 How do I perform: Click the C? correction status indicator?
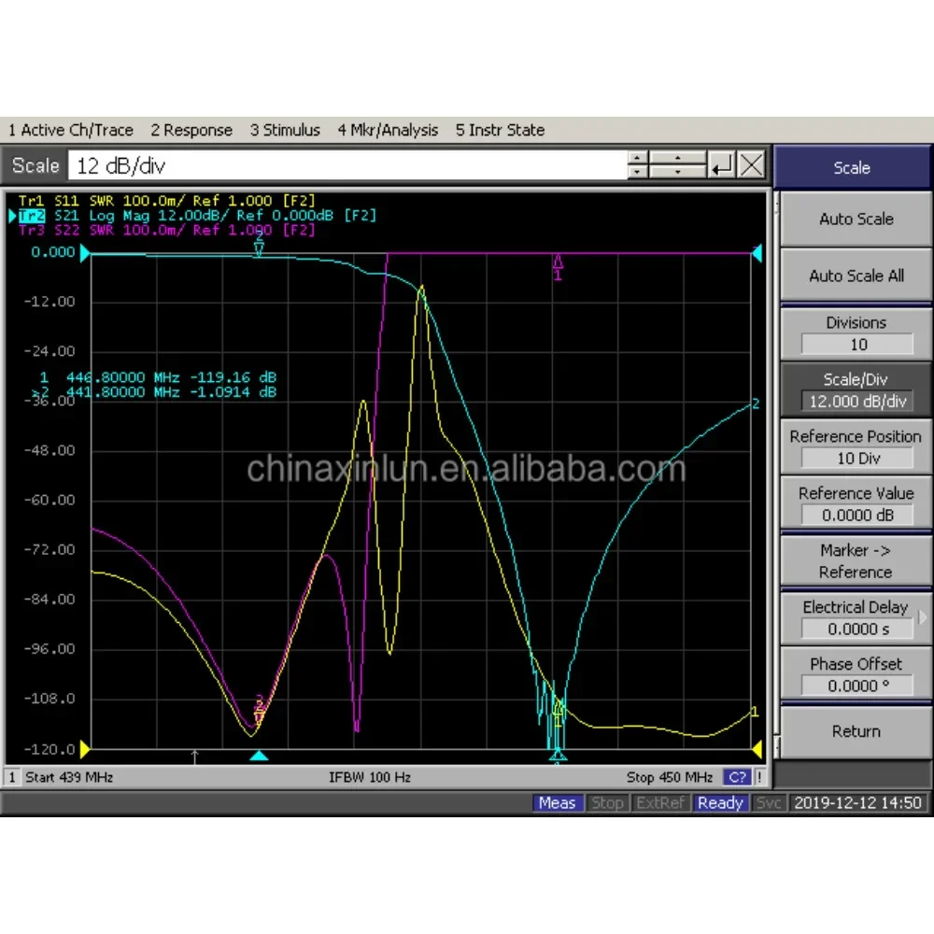pos(738,777)
